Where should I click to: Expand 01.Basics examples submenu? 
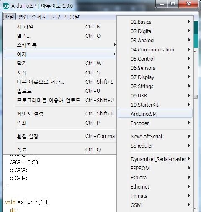[x=155, y=22]
